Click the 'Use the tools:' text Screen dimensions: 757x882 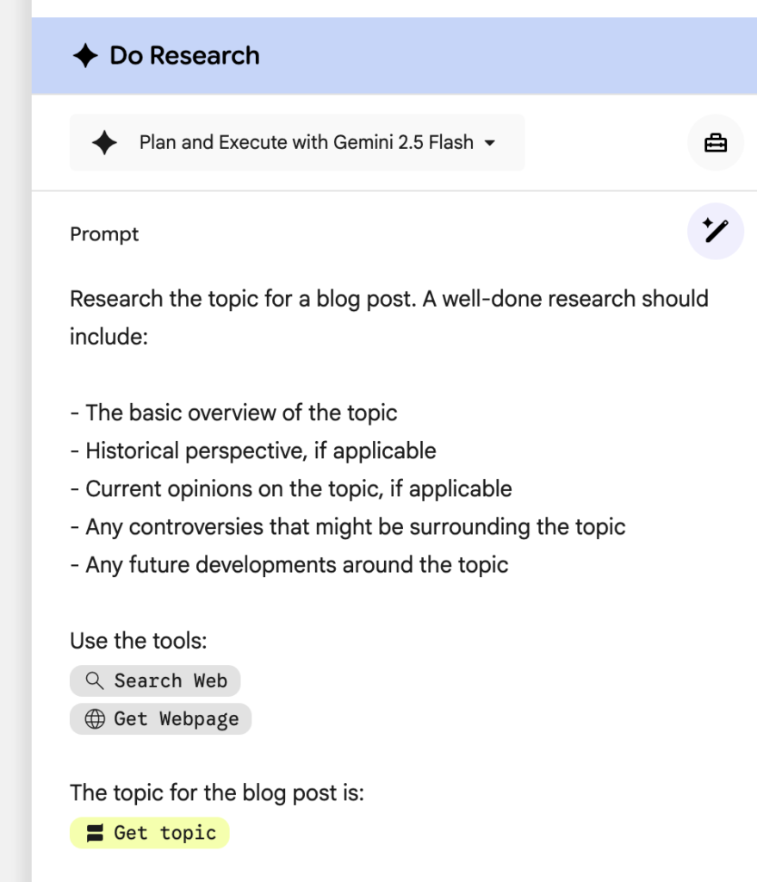click(139, 641)
